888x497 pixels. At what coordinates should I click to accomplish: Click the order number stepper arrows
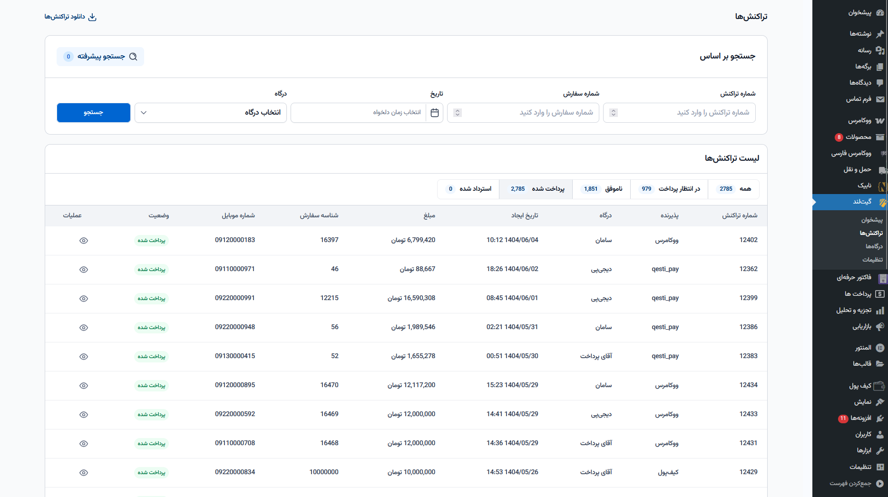(x=458, y=113)
